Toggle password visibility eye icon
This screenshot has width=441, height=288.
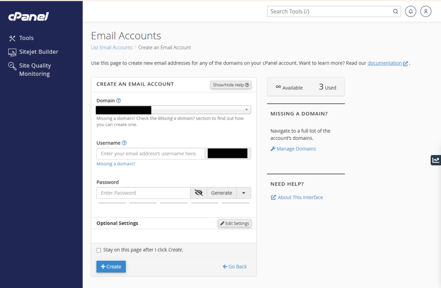coord(199,193)
